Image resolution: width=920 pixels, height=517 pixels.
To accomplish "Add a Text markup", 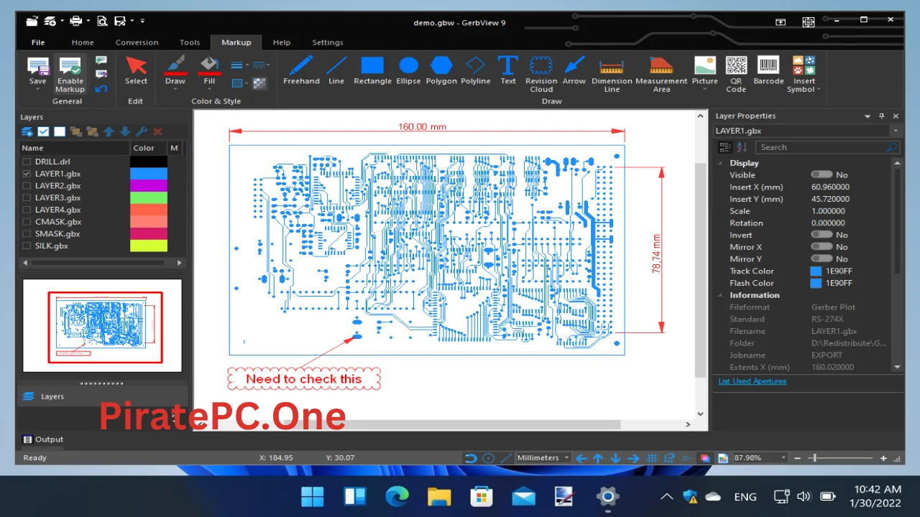I will 508,71.
